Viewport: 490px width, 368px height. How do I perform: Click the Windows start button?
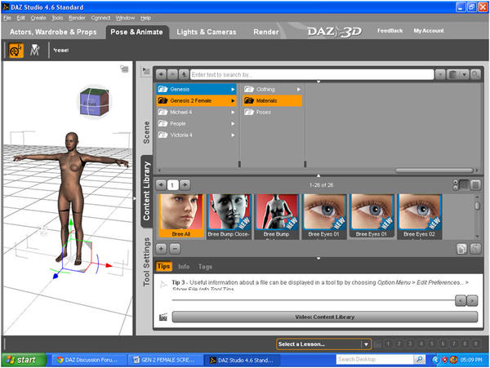pos(24,360)
